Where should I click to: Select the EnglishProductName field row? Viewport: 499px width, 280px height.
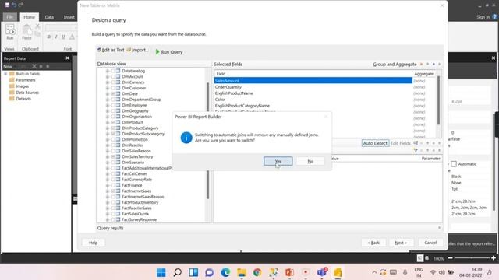pyautogui.click(x=313, y=93)
